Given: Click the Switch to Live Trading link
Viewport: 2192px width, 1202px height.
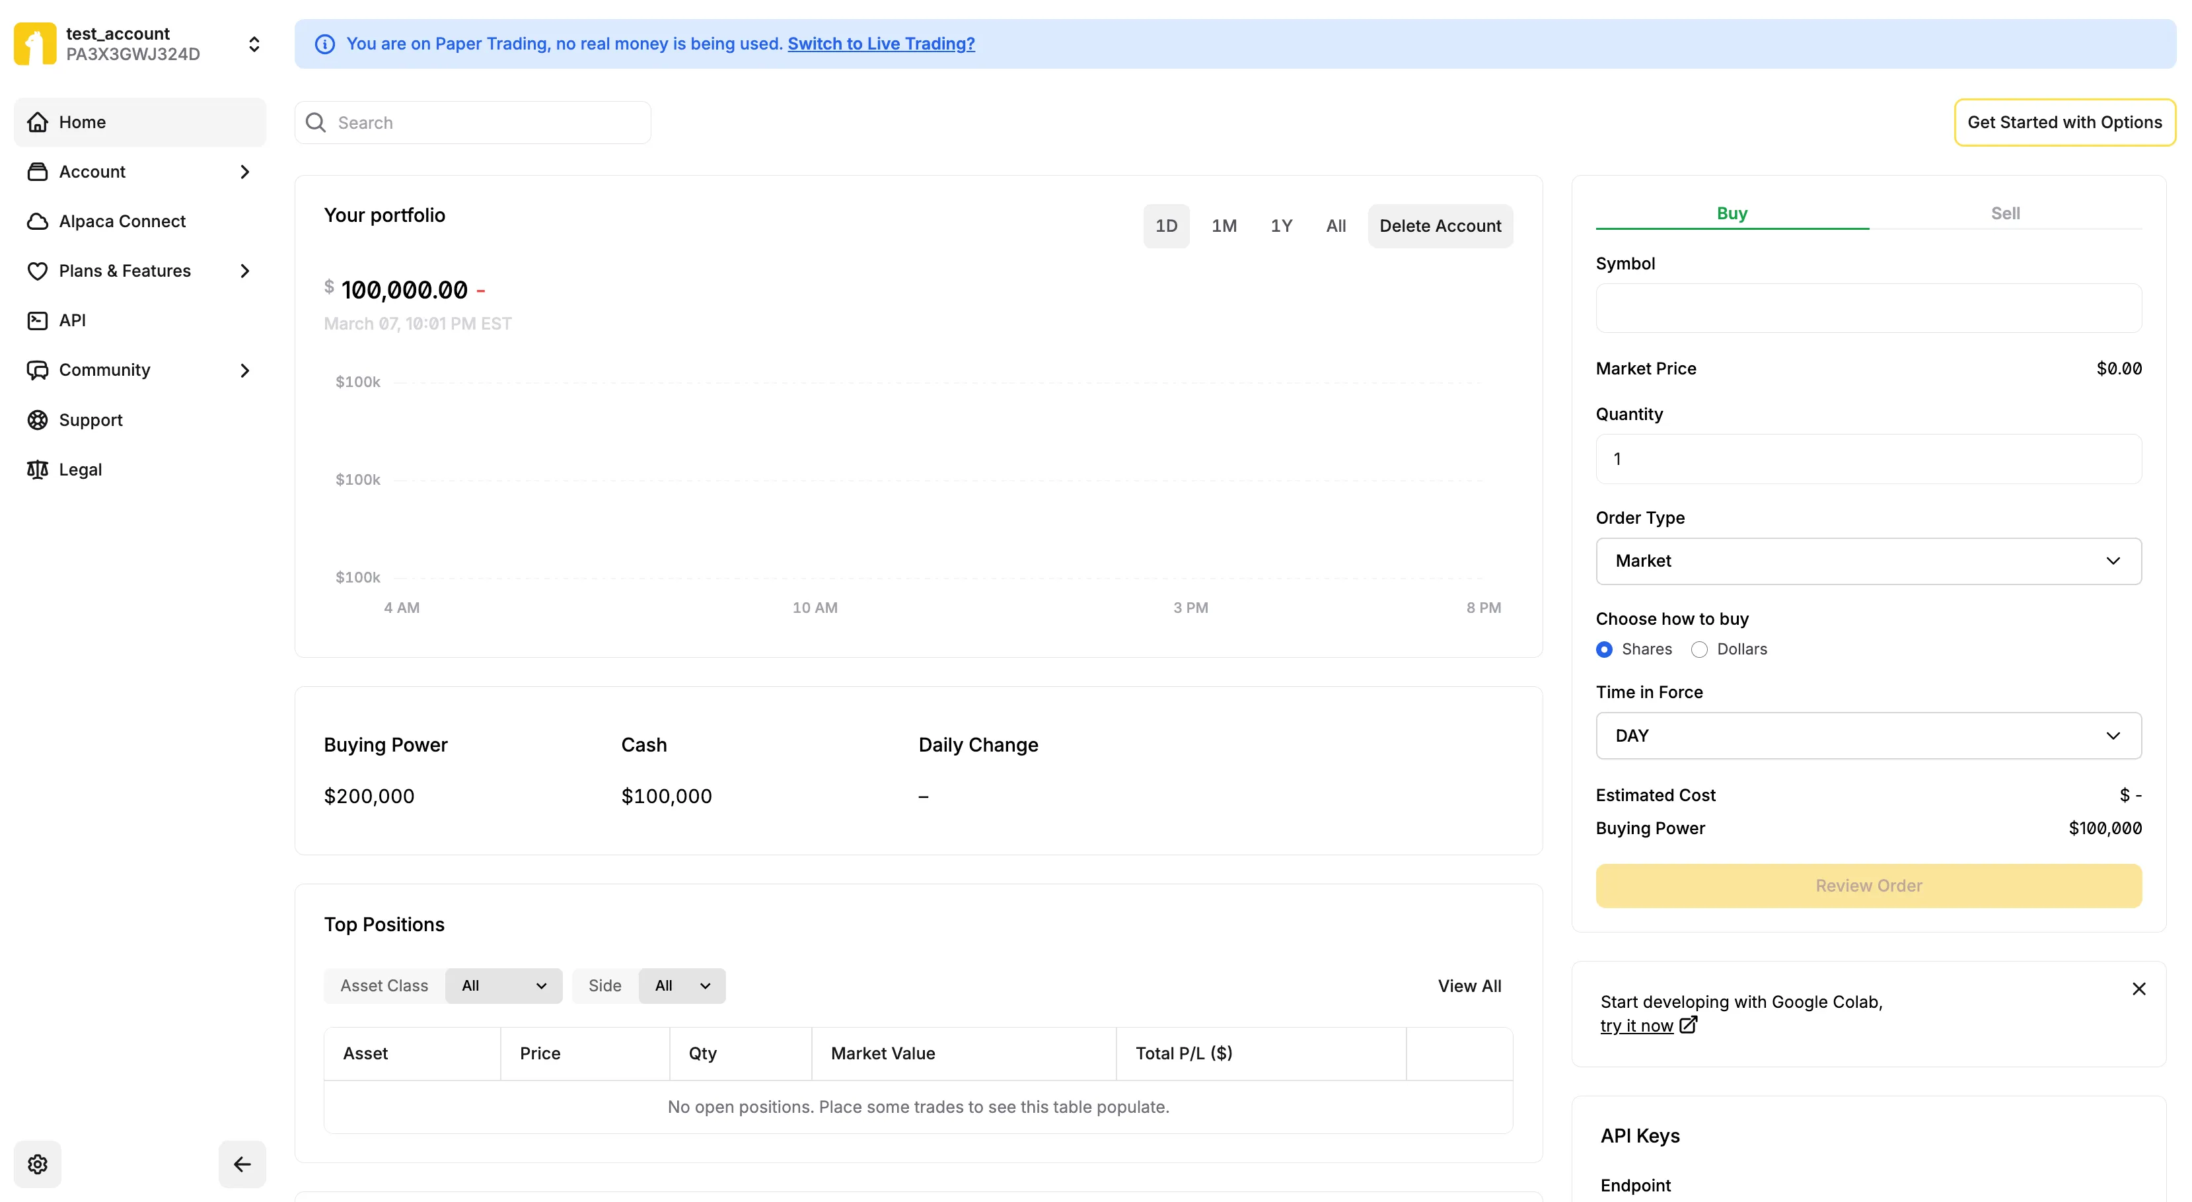Looking at the screenshot, I should pos(881,44).
